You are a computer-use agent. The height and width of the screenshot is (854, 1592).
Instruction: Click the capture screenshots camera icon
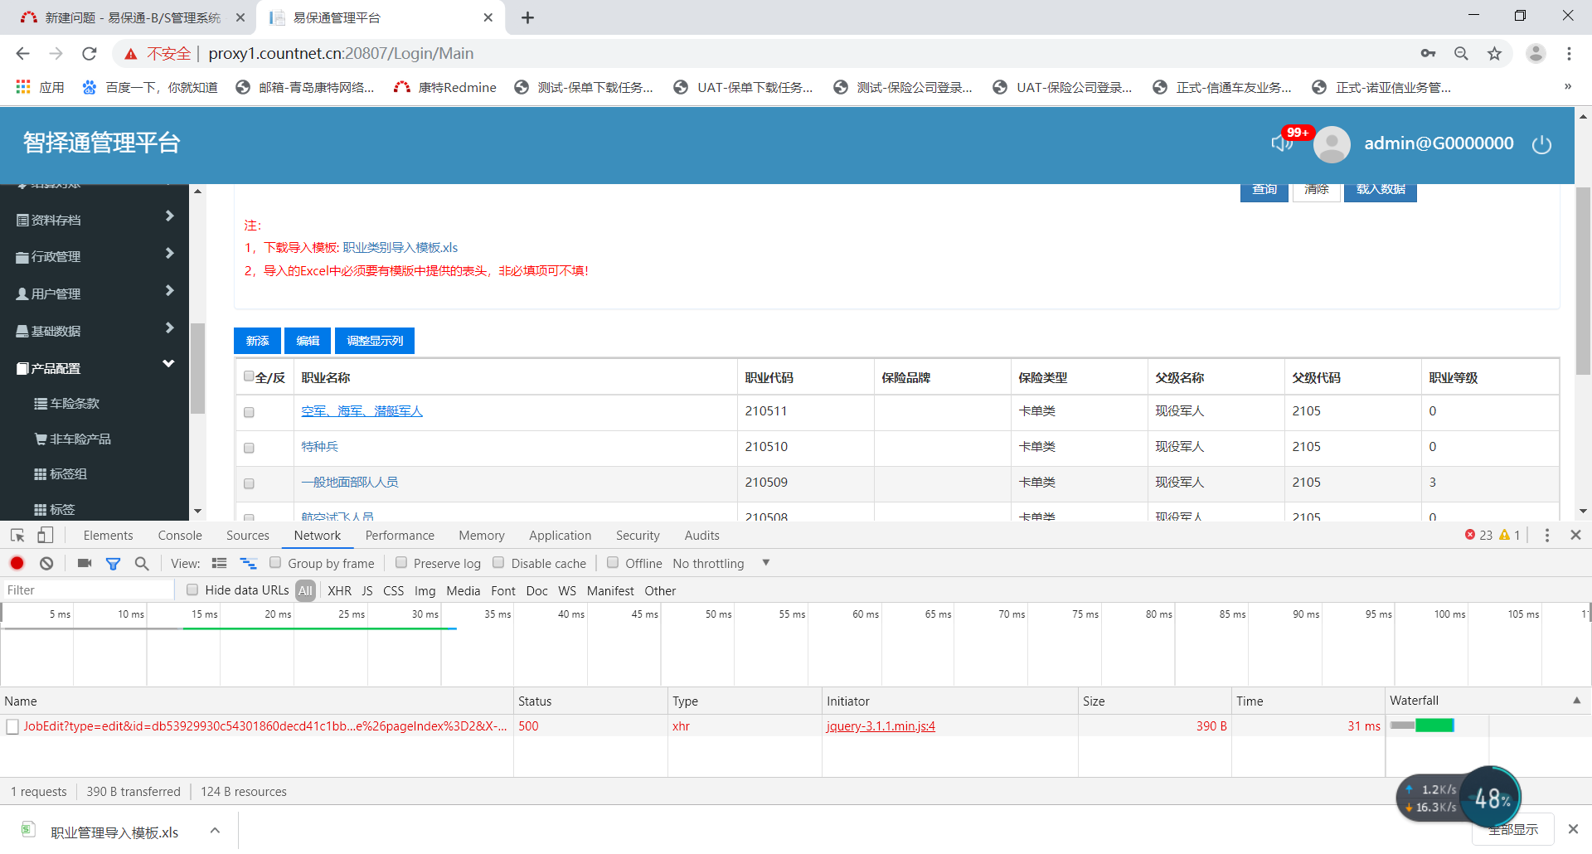[85, 564]
